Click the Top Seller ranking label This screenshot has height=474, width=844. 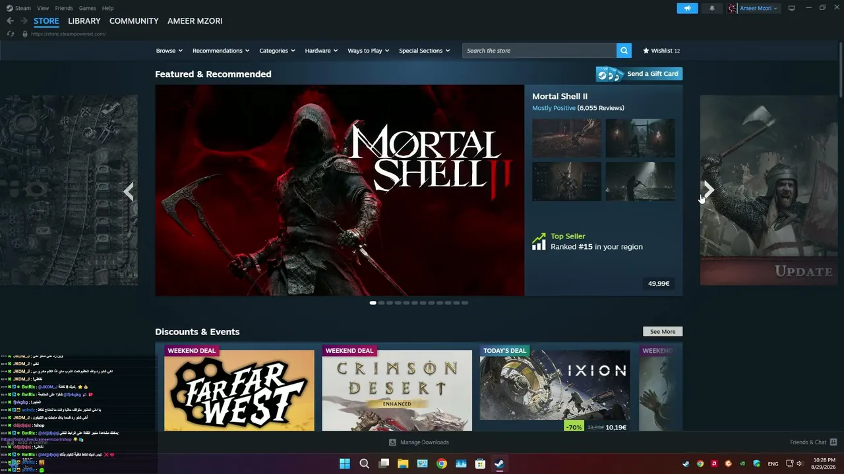coord(568,236)
